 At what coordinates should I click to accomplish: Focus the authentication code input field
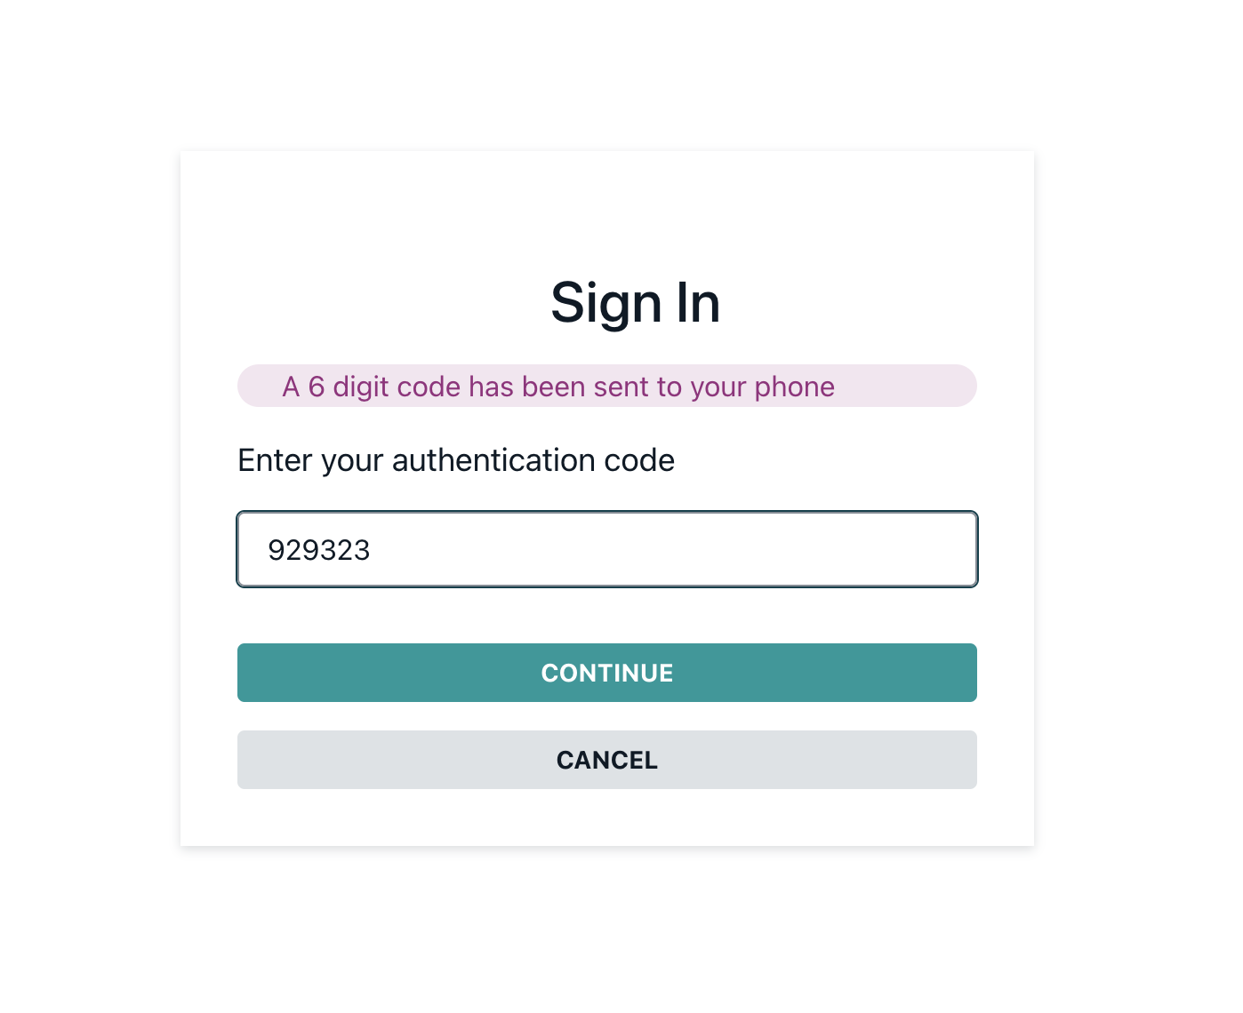pyautogui.click(x=606, y=549)
